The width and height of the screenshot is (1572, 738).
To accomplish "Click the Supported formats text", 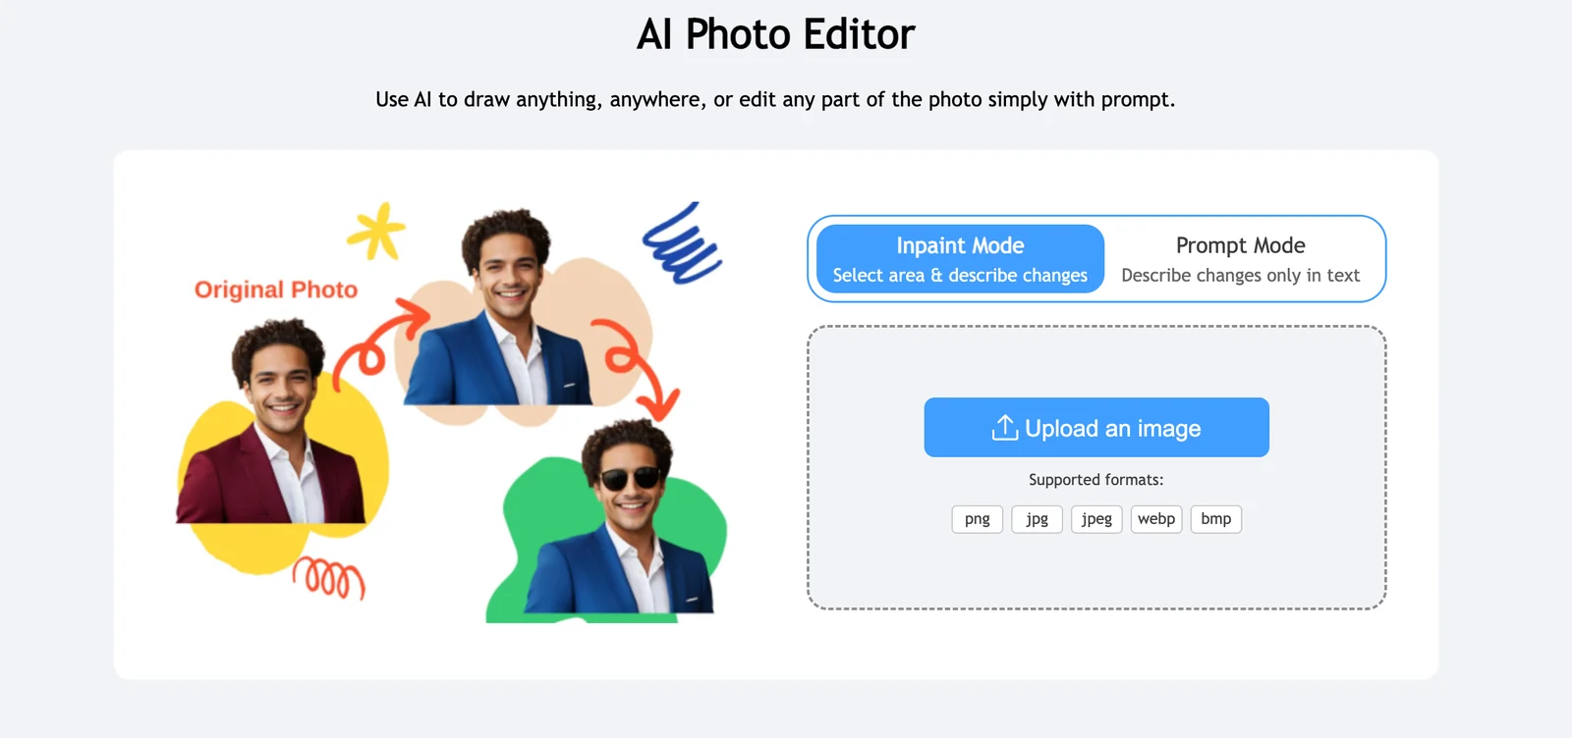I will click(1096, 480).
